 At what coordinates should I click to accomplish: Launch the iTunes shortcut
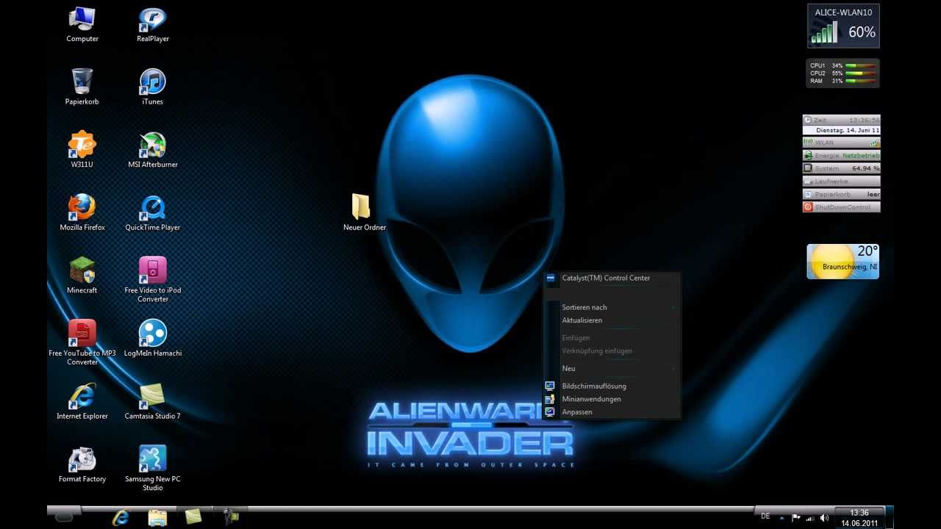point(153,87)
